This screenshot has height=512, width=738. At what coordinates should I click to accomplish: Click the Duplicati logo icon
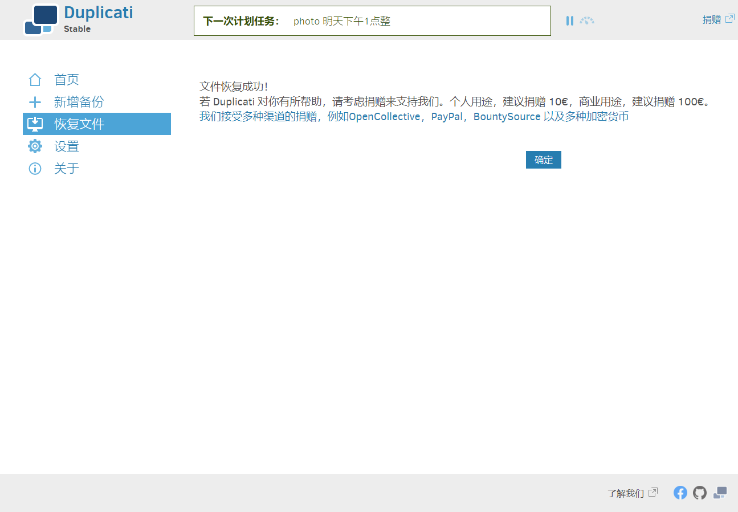(x=41, y=19)
